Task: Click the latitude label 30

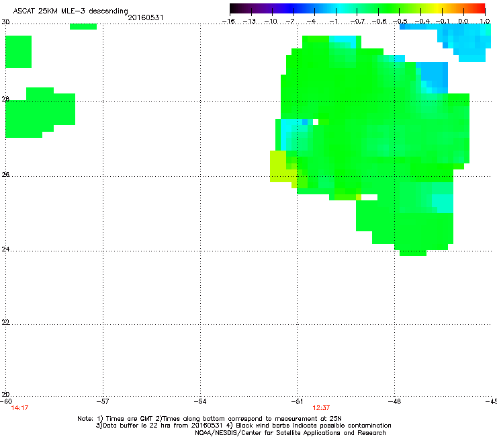Action: coord(5,22)
